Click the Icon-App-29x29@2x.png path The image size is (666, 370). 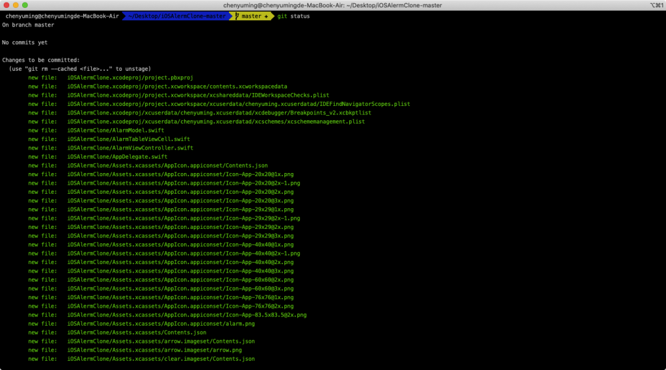point(181,227)
